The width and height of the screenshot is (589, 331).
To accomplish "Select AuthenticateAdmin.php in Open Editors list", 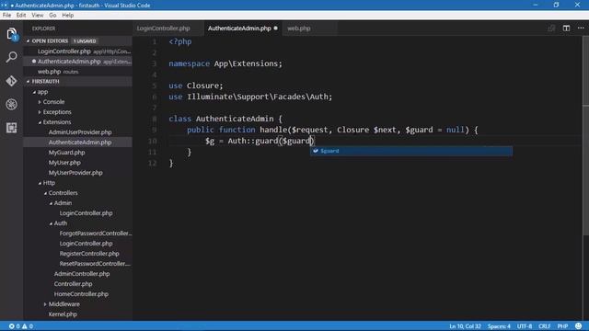I will point(77,62).
